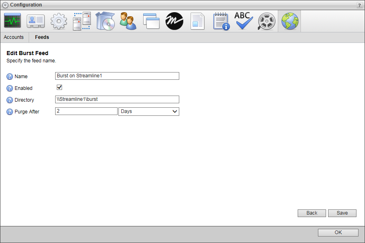The image size is (365, 243).
Task: Switch to the Feeds tab
Action: point(42,37)
